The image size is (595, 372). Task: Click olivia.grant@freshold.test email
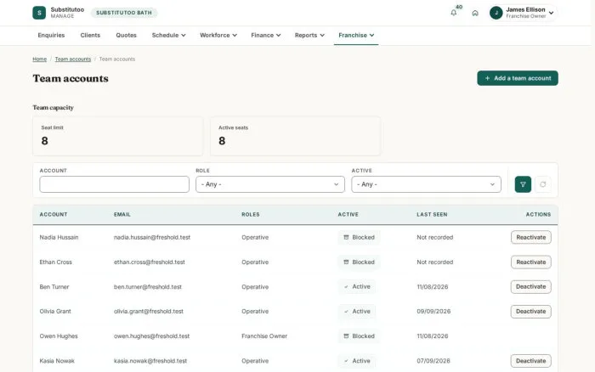(x=149, y=312)
